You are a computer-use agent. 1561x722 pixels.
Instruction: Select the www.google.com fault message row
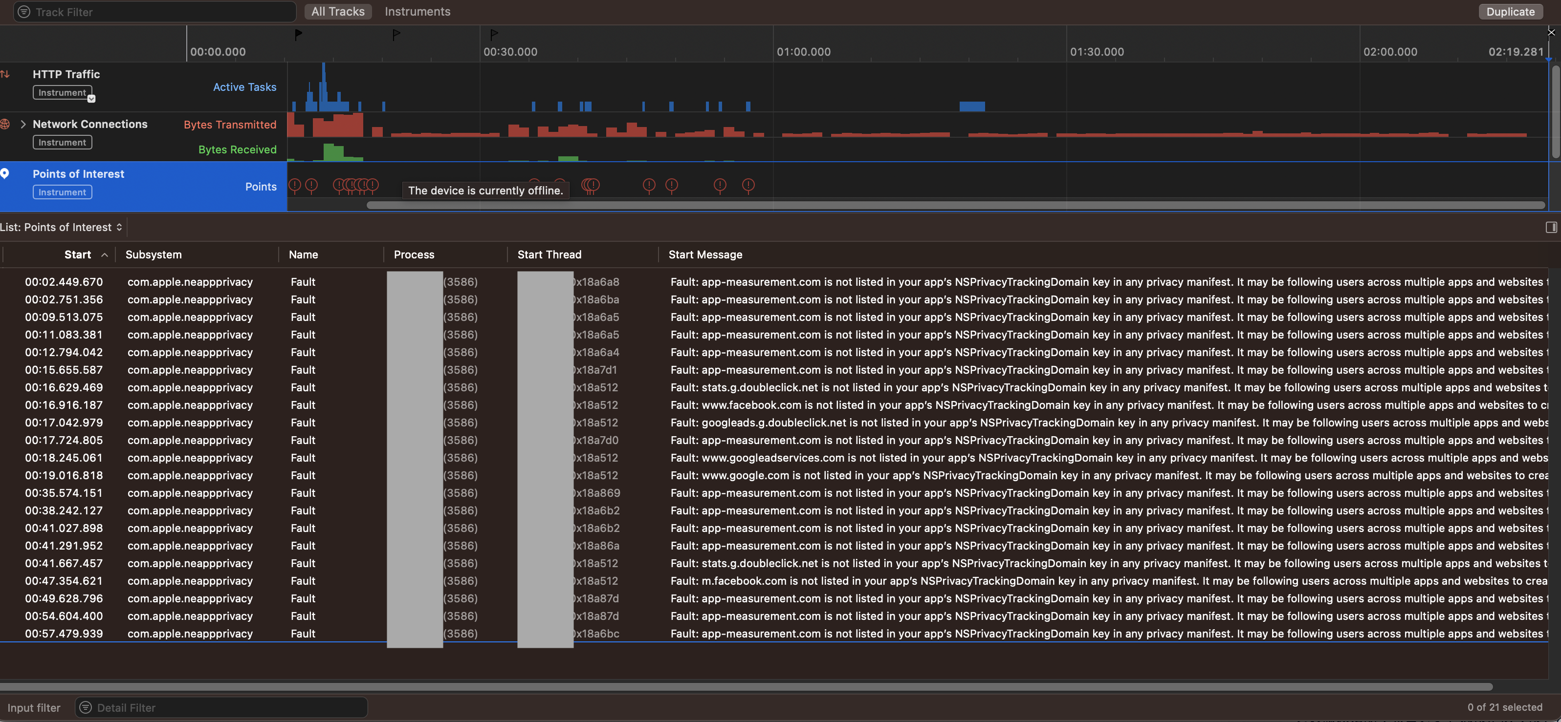click(774, 475)
